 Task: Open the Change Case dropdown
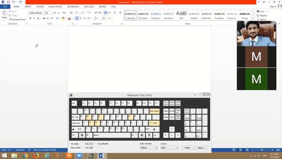point(64,13)
